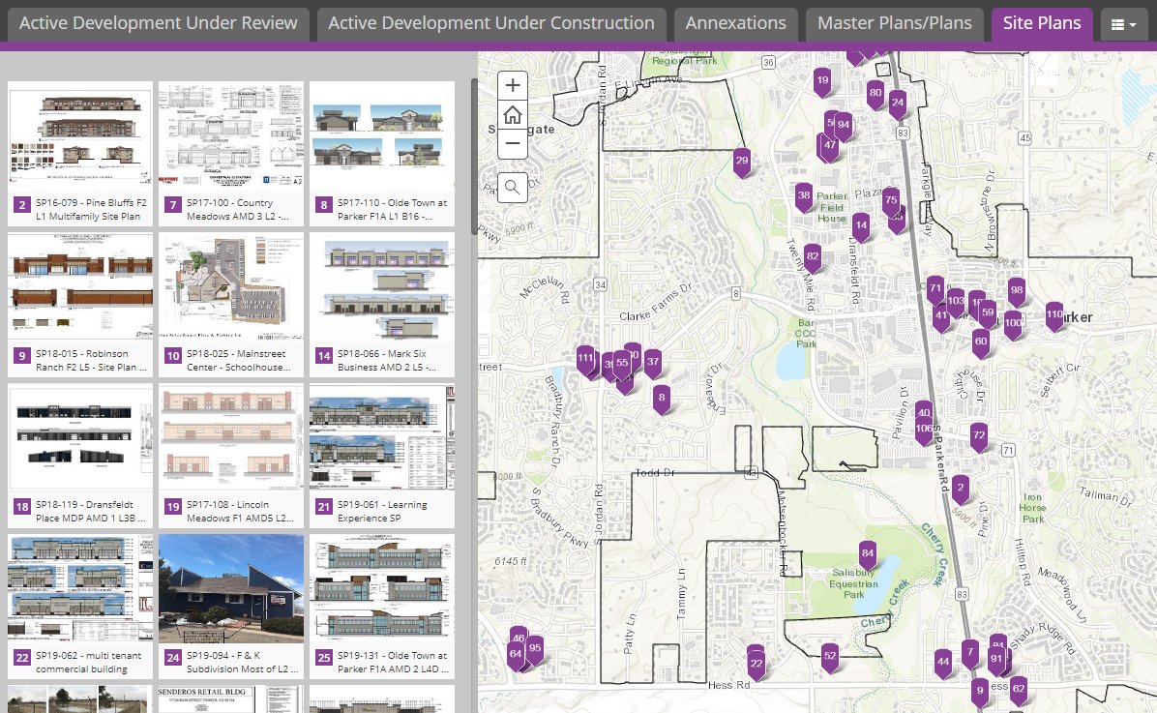1157x713 pixels.
Task: Open SP18-015 Robinson Ranch thumbnail card
Action: (80, 305)
